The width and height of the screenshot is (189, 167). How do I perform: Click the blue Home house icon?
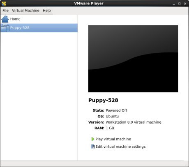tap(5, 19)
